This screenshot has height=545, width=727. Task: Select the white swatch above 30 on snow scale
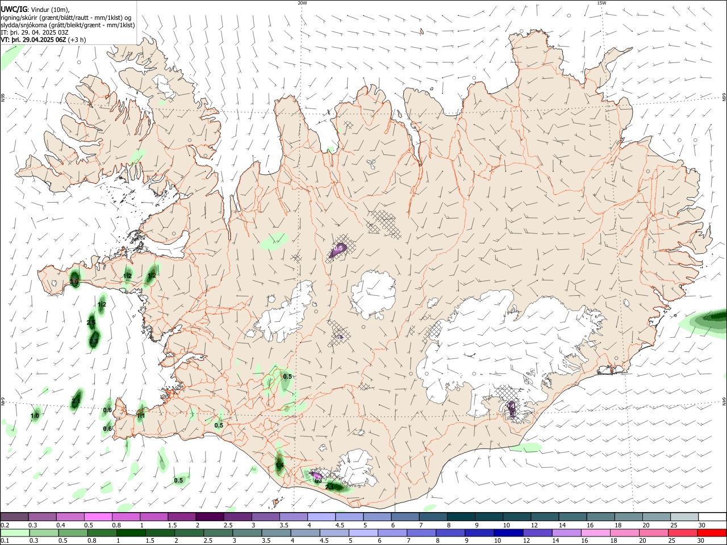(712, 517)
